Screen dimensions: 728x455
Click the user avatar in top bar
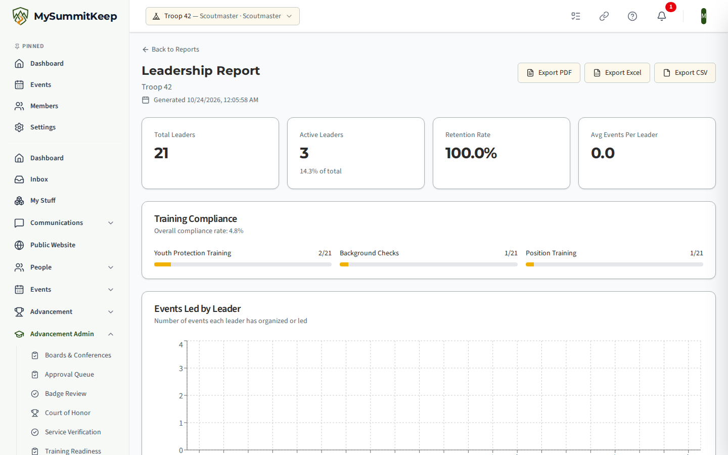(x=704, y=16)
